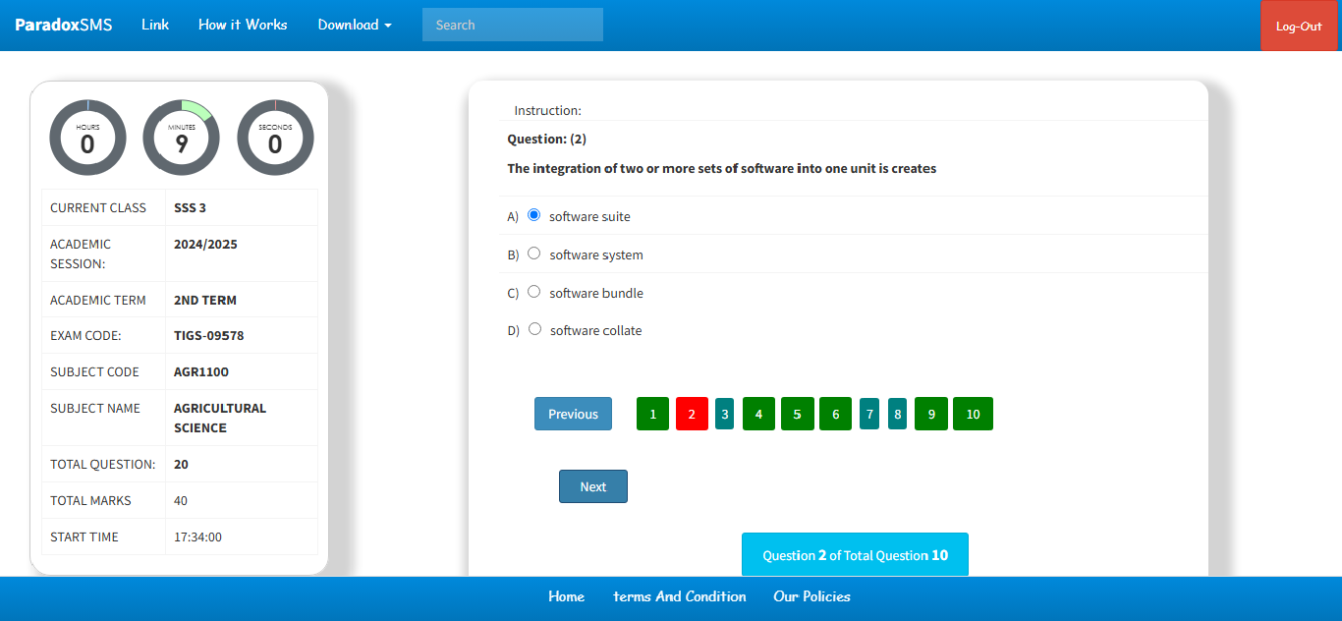Viewport: 1342px width, 621px height.
Task: Click the ParadoxSMS brand logo
Action: tap(64, 25)
